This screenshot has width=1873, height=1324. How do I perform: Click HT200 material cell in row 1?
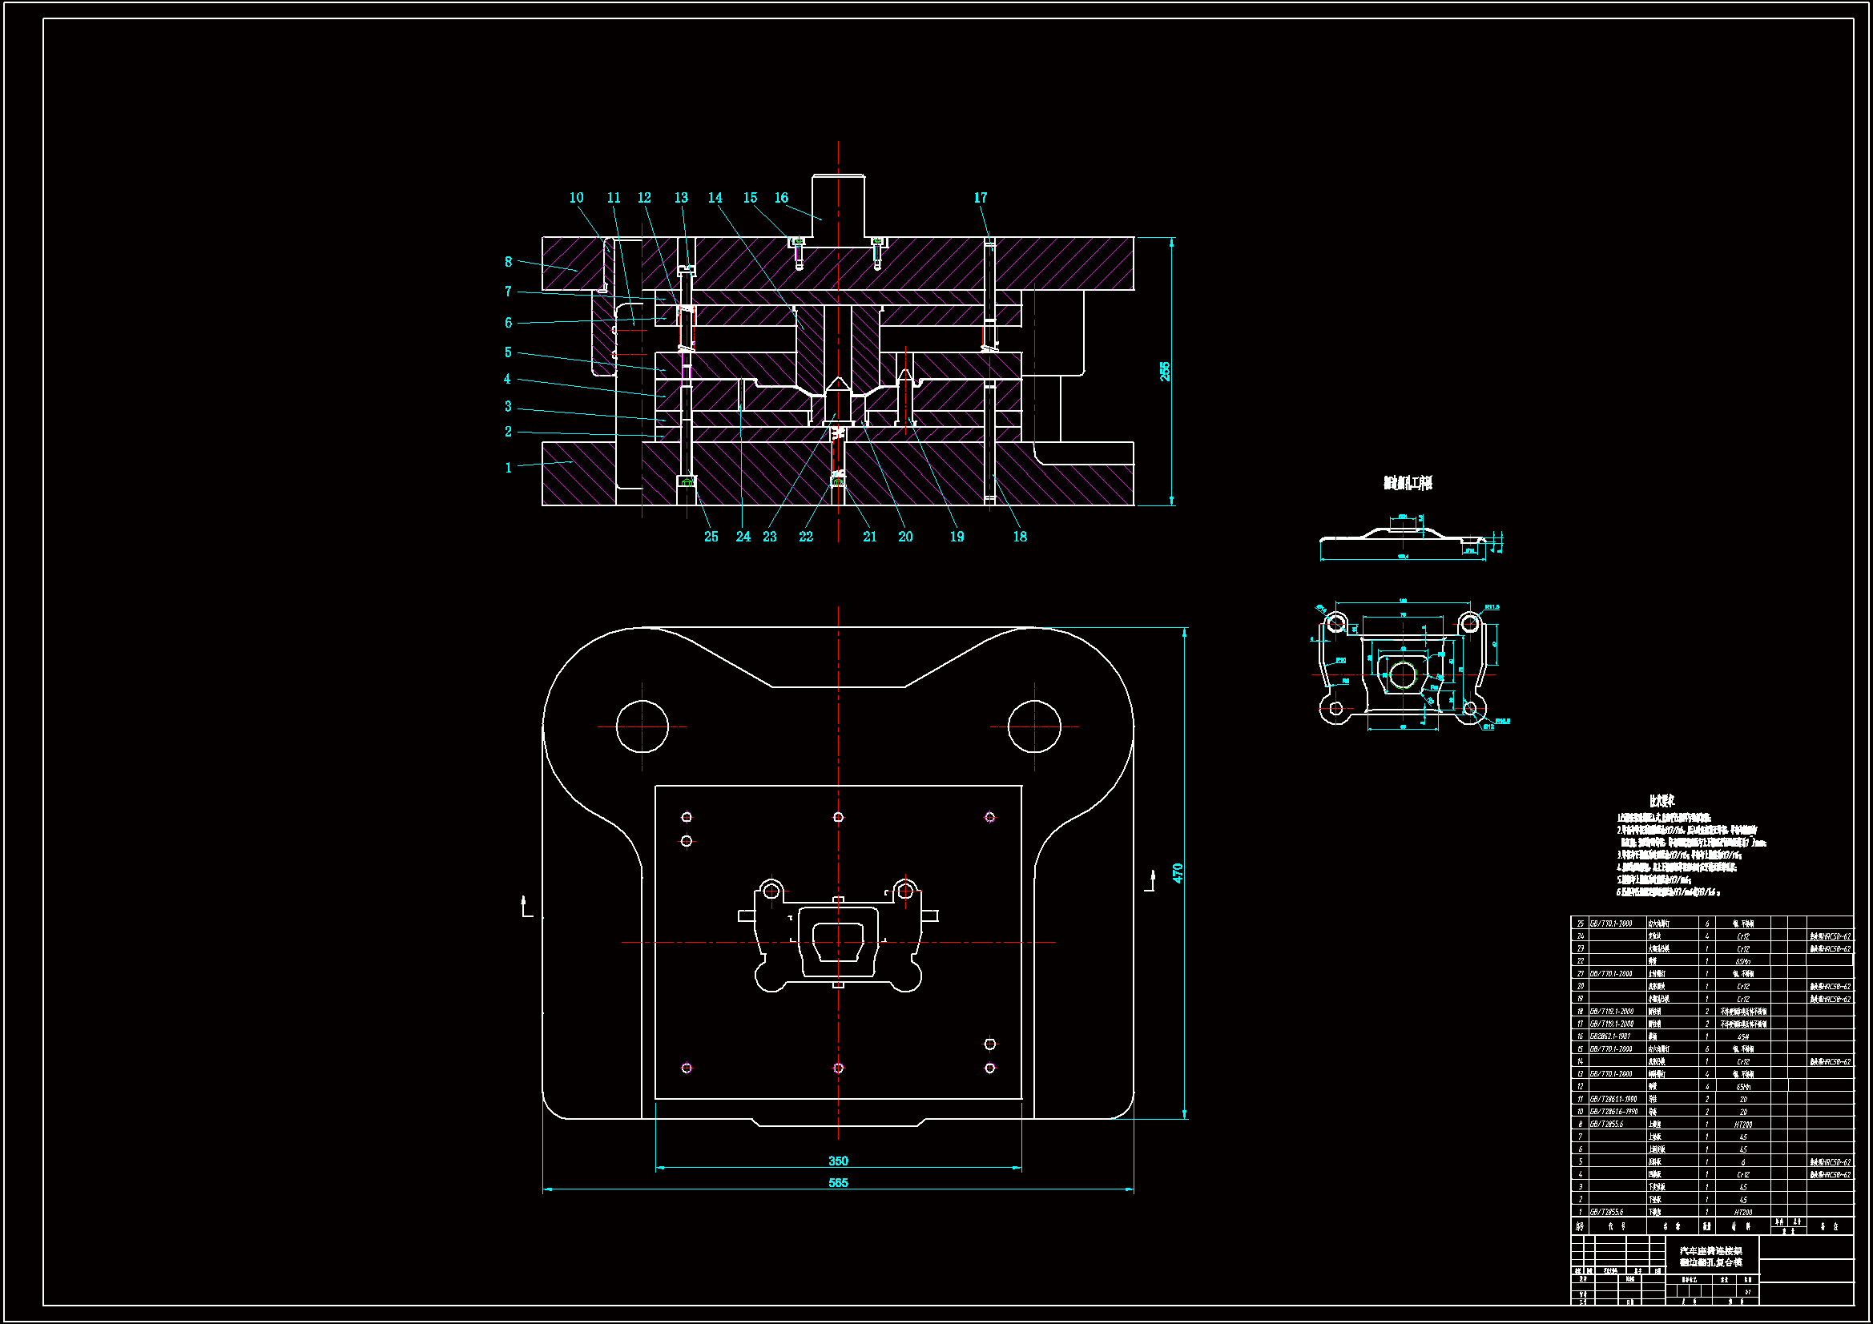point(1742,1212)
